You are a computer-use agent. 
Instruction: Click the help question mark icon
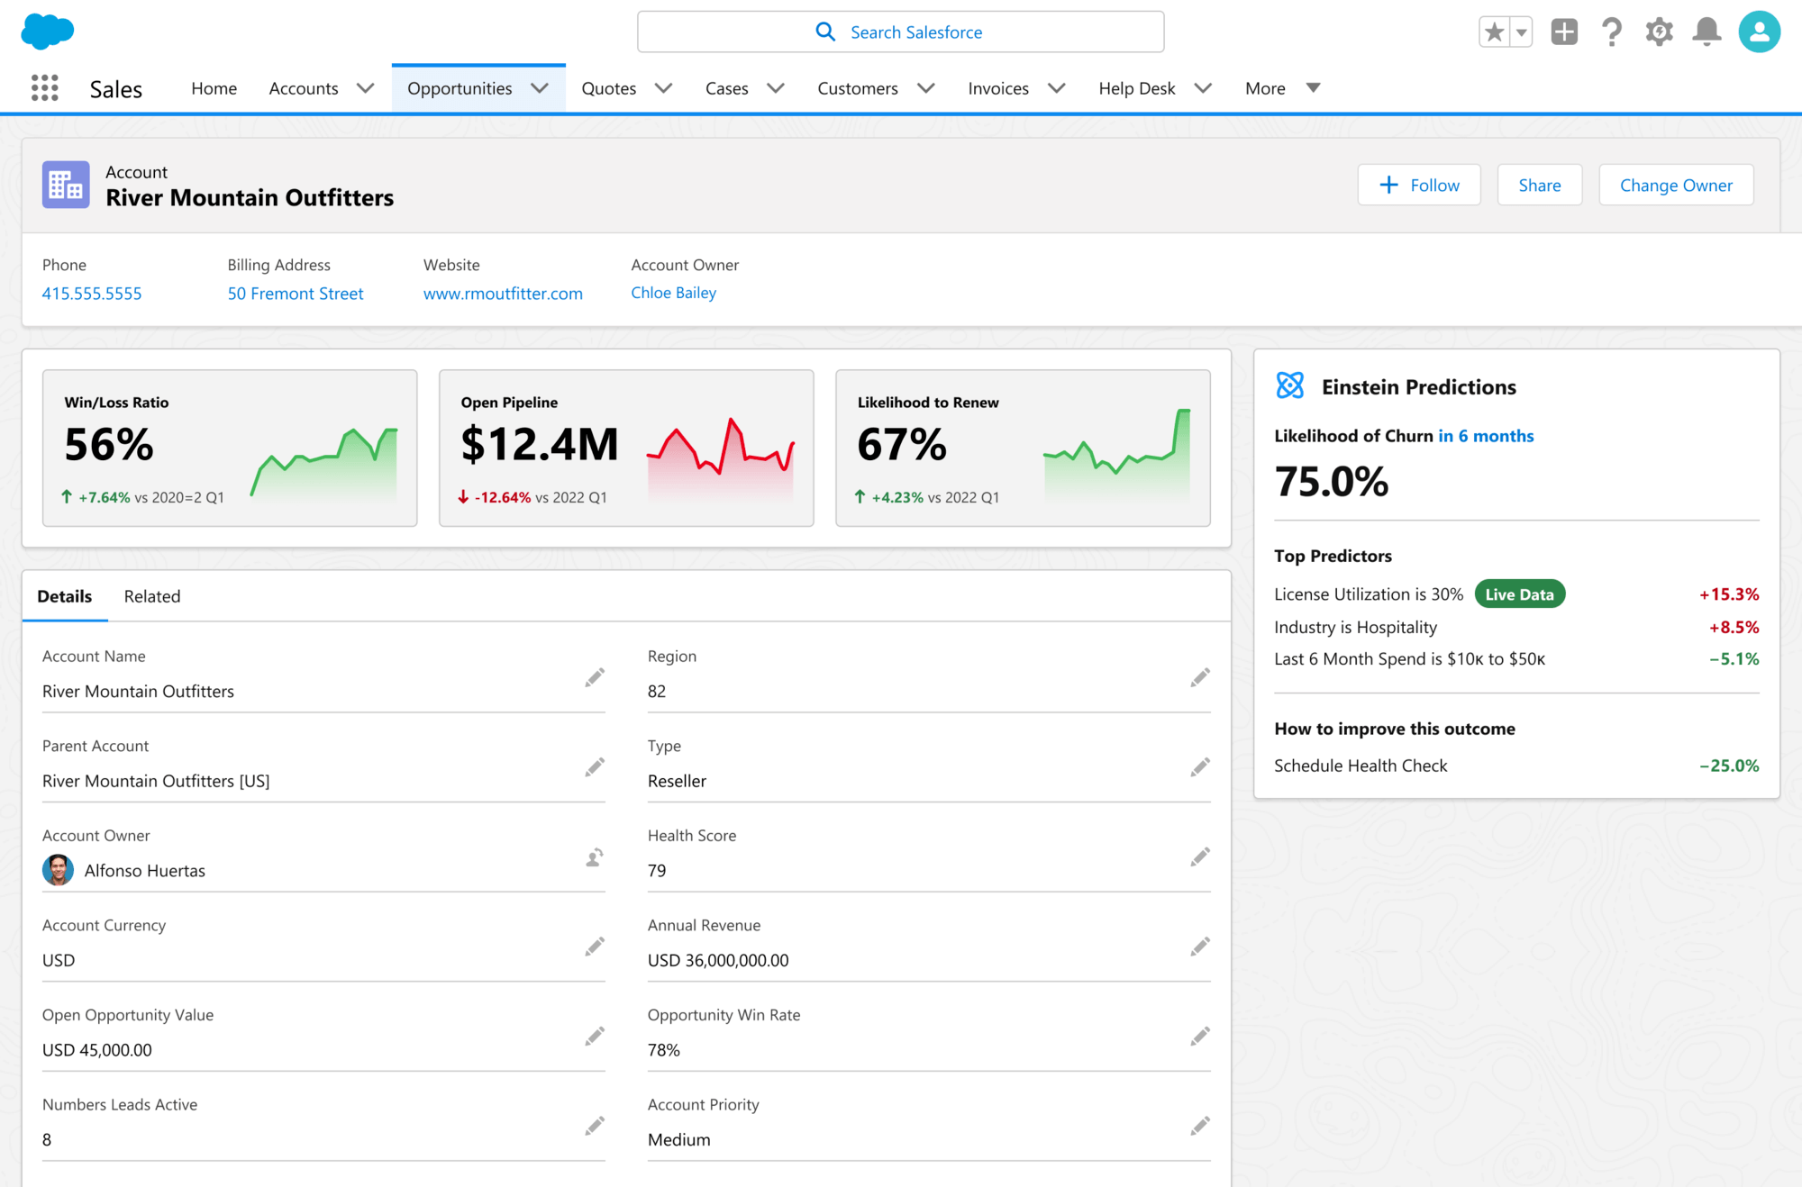1612,32
